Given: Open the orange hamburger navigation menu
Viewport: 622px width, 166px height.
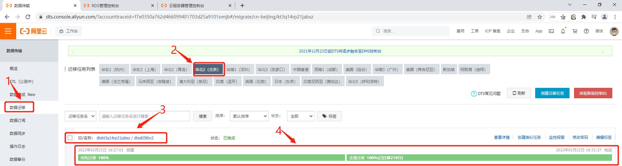Looking at the screenshot, I should [x=8, y=31].
